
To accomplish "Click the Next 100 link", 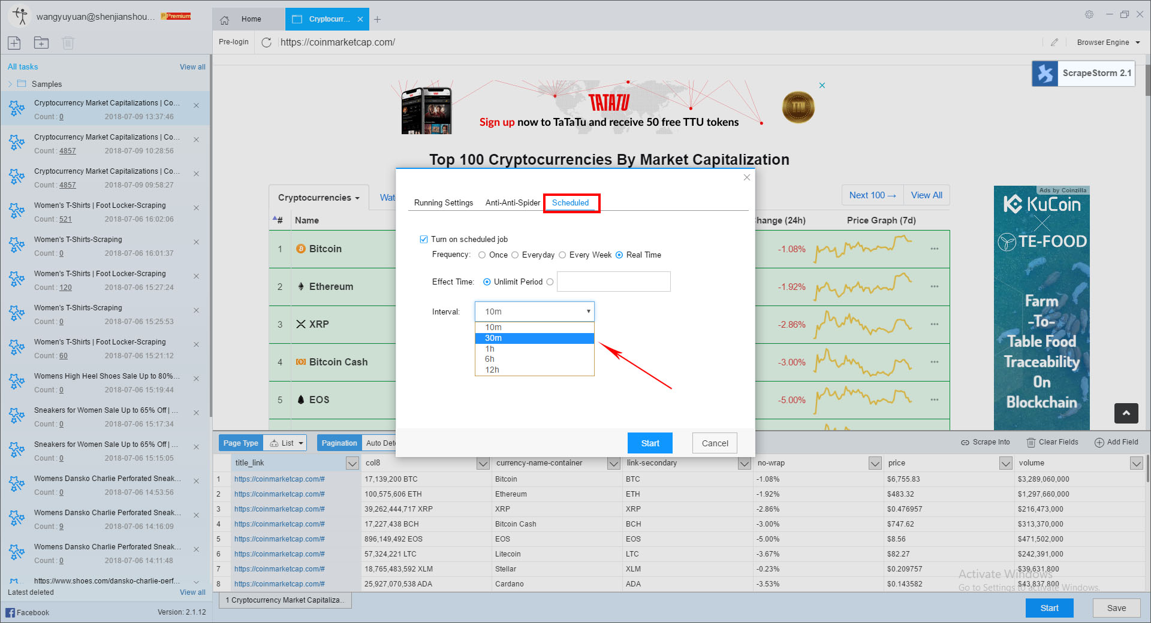I will (872, 195).
